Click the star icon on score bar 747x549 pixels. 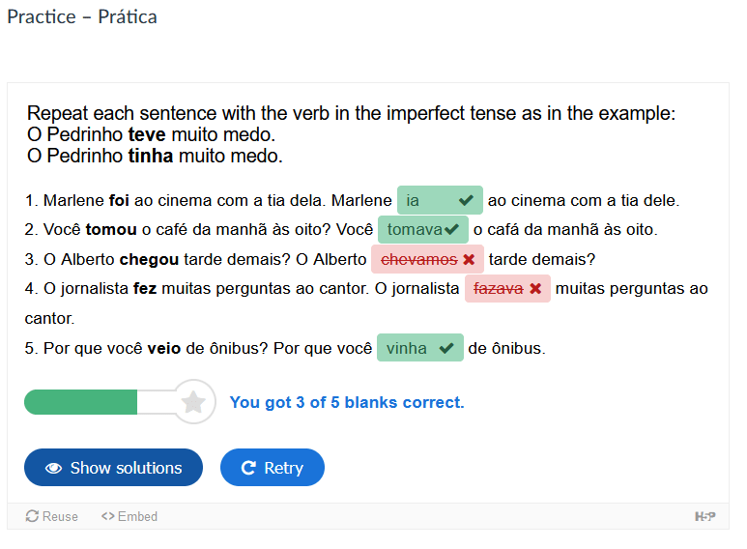pyautogui.click(x=193, y=402)
